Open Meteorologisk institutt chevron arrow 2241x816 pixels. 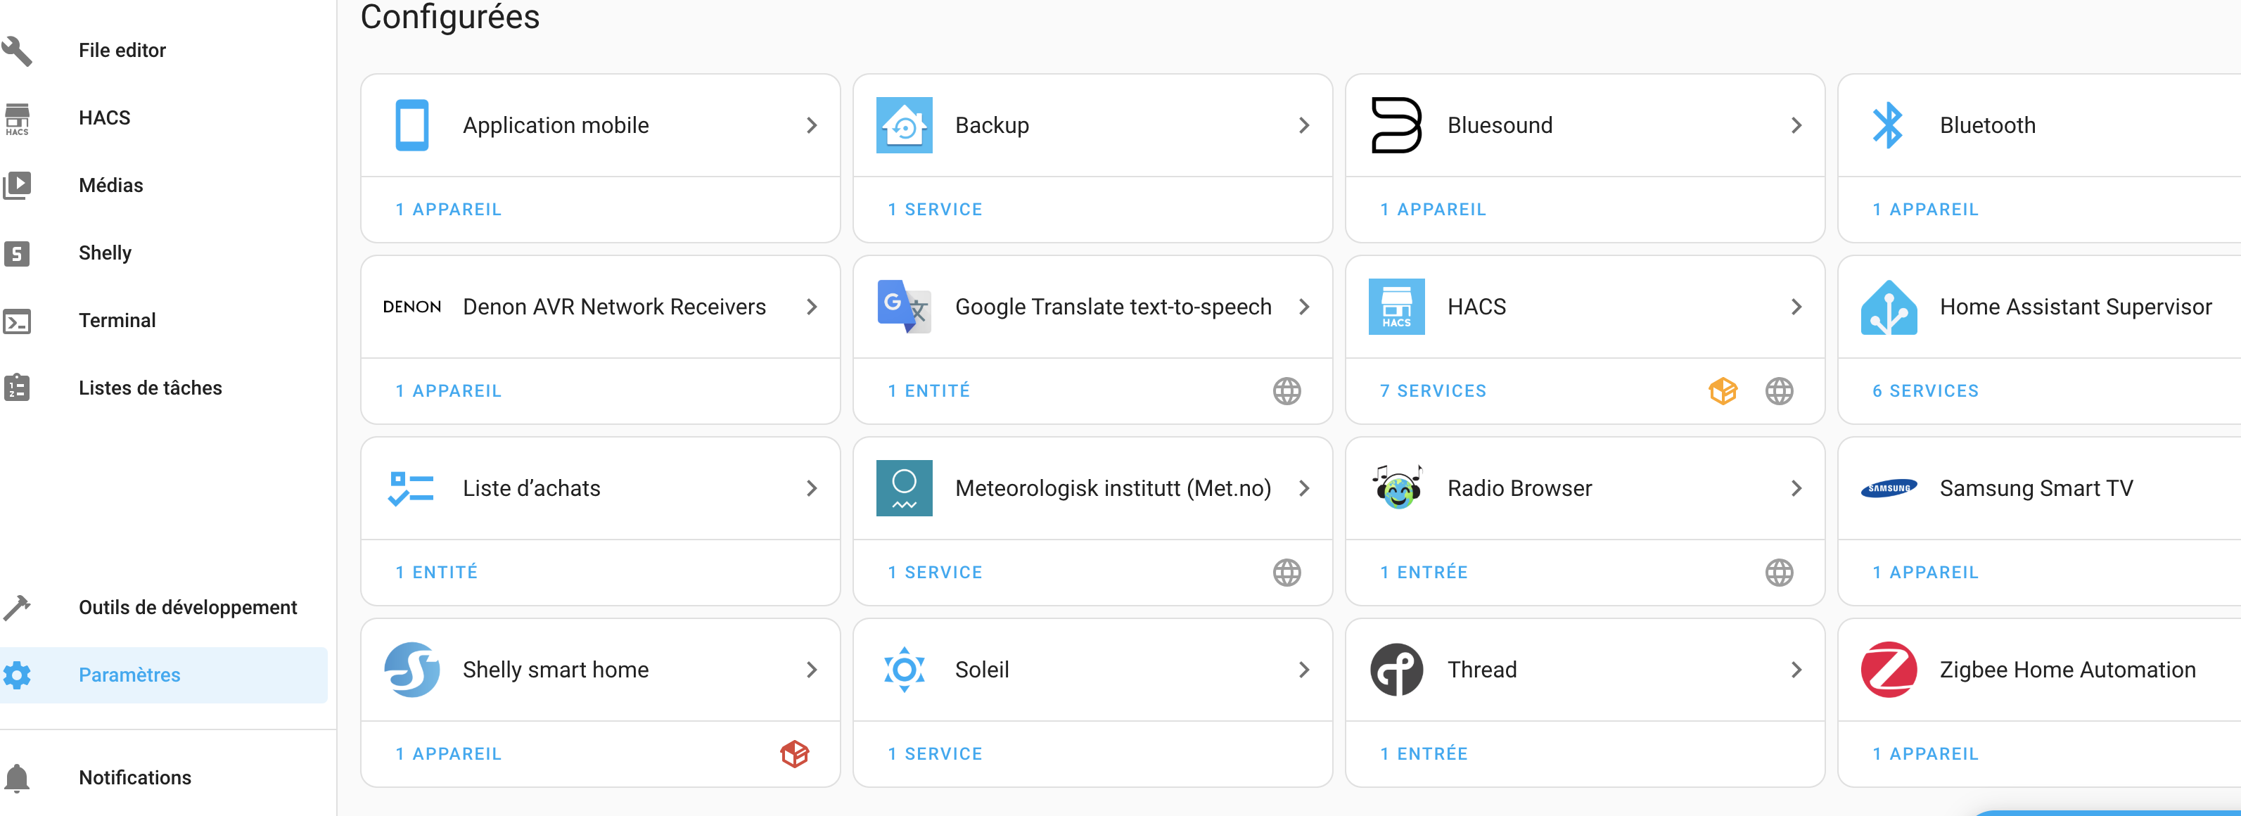[1304, 489]
